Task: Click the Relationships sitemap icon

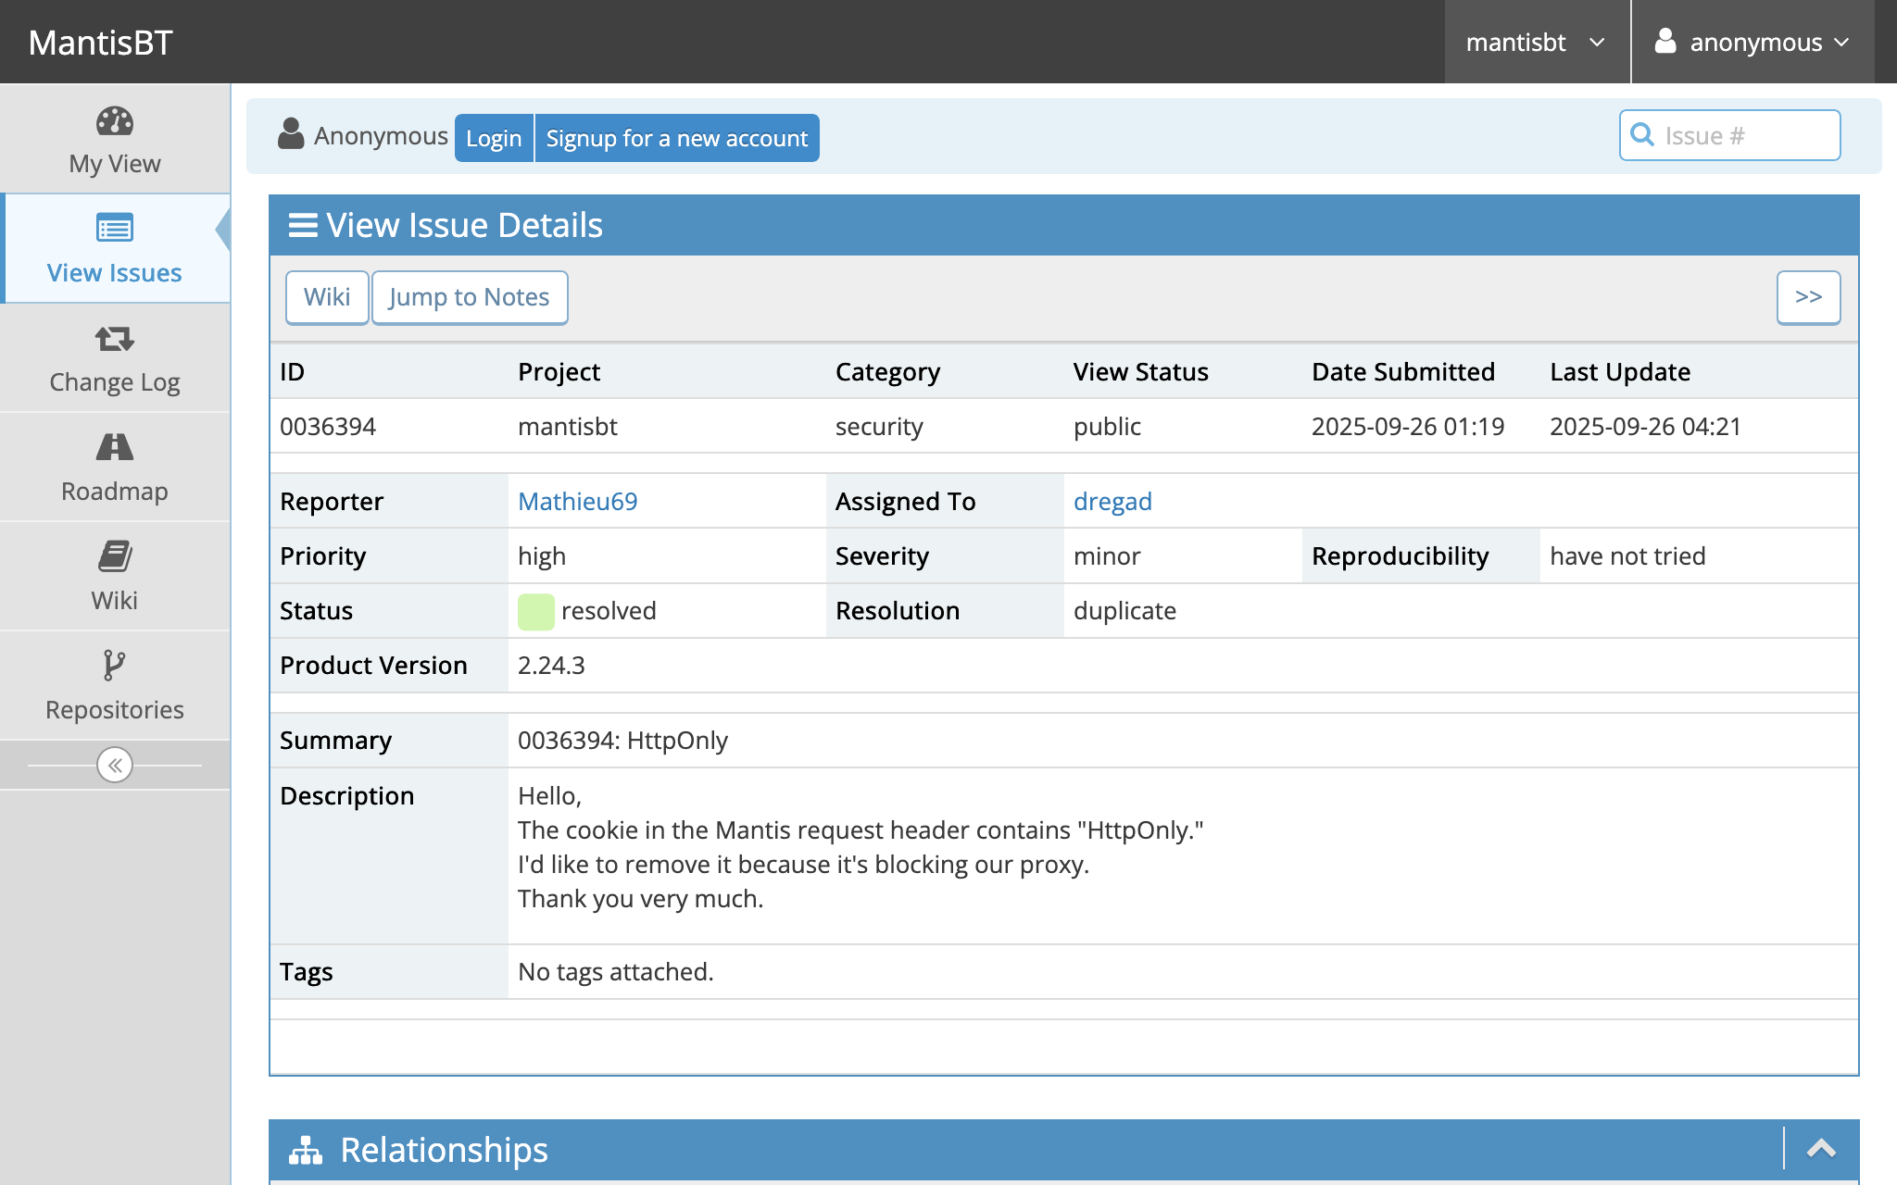Action: click(x=306, y=1150)
